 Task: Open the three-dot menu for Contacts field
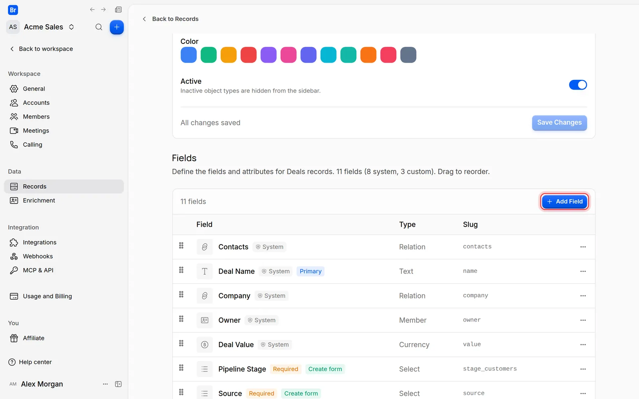(583, 247)
